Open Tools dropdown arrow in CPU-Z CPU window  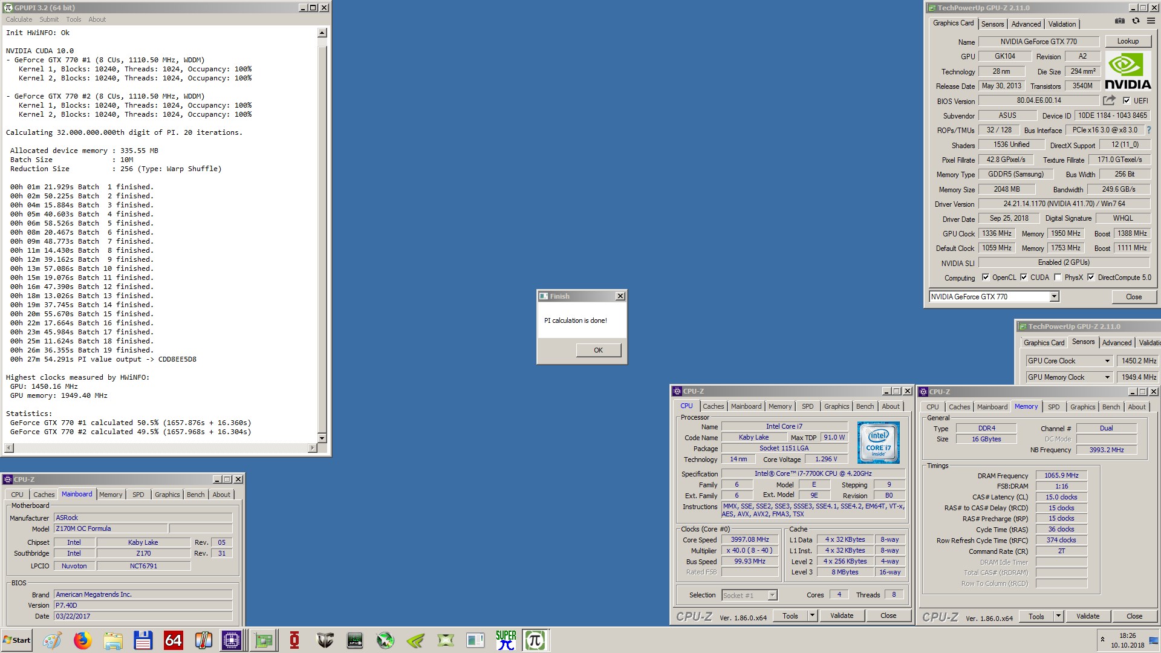[812, 616]
